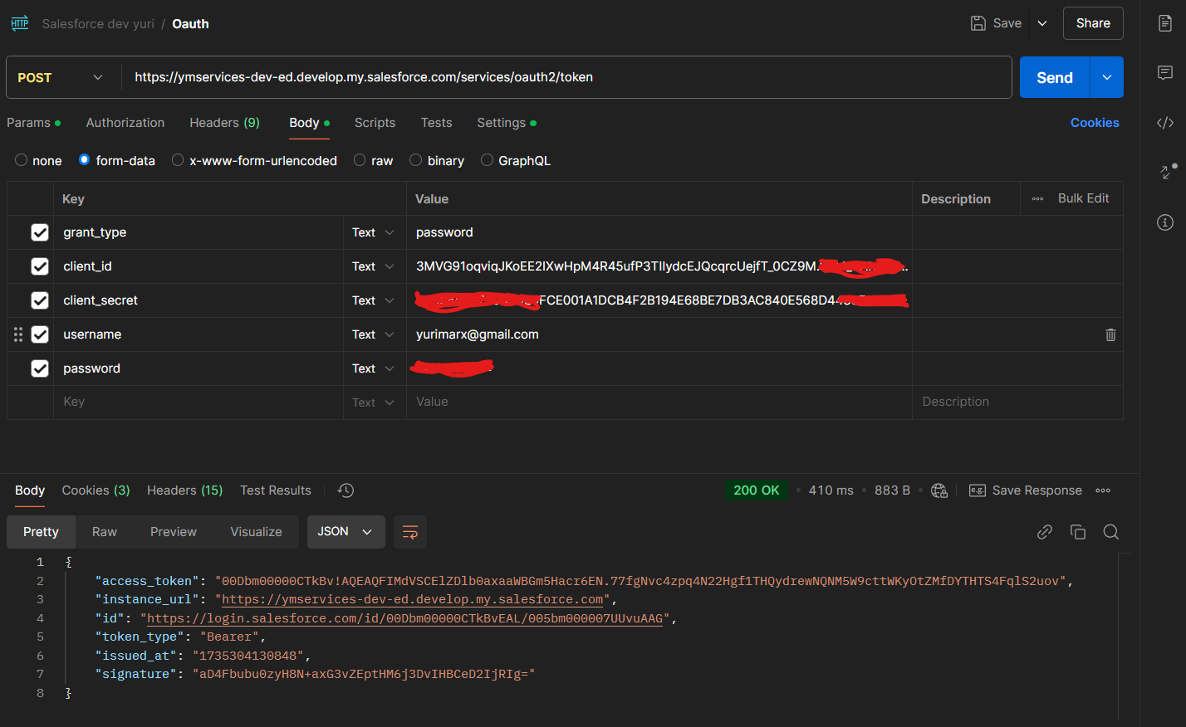Click the copy link icon in response
This screenshot has width=1186, height=727.
pos(1045,532)
